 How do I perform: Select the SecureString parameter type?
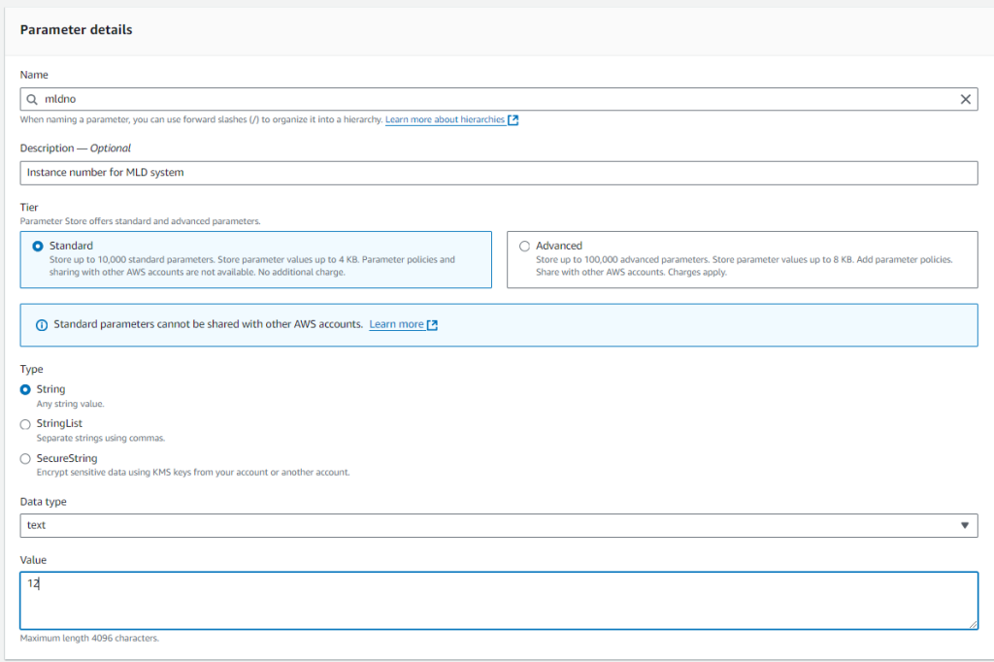click(24, 458)
